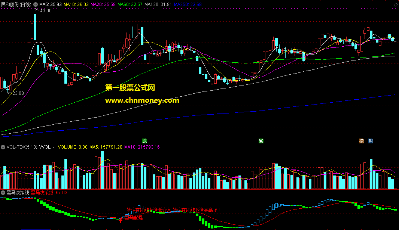
Task: Click the VVOL: - value label
Action: point(46,147)
